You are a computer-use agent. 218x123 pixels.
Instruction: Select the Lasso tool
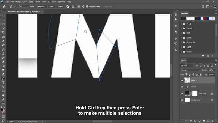(x=3, y=24)
